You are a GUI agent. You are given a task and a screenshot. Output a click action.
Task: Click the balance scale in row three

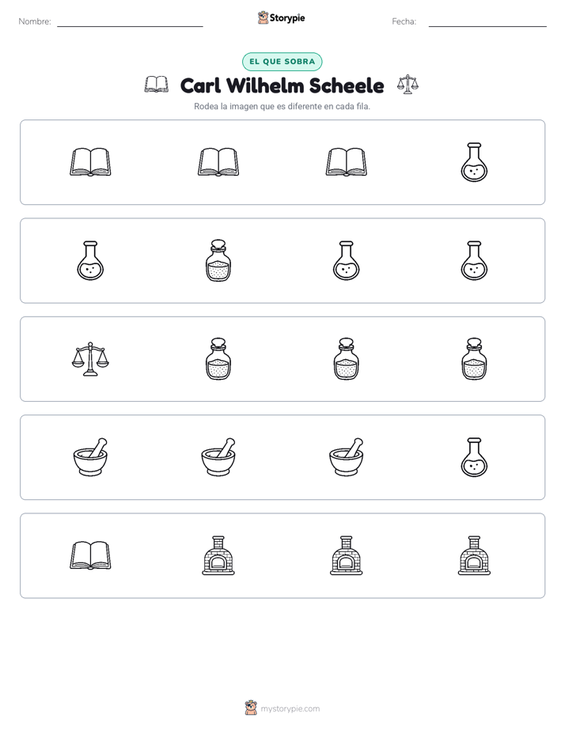90,359
